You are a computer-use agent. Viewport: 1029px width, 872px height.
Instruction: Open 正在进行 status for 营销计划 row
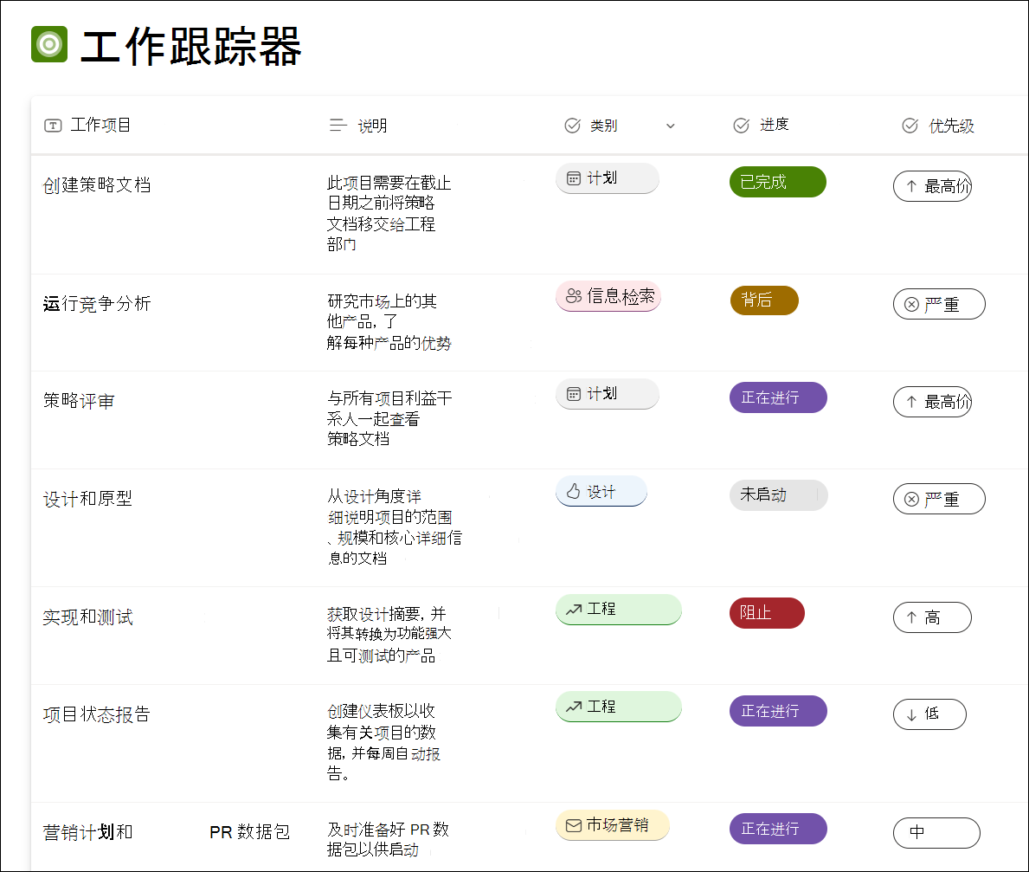pyautogui.click(x=778, y=829)
